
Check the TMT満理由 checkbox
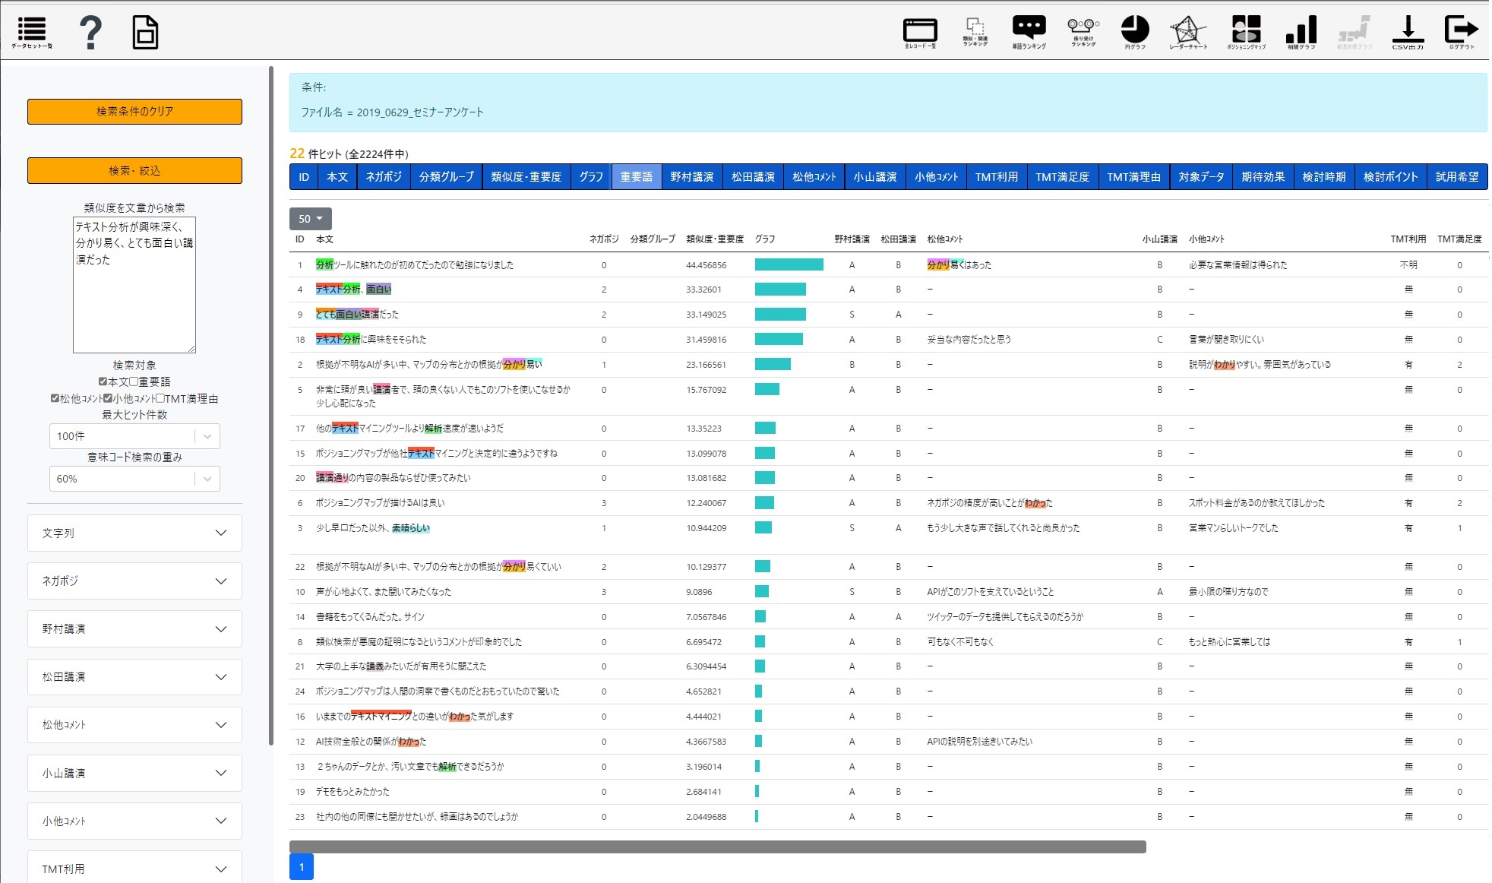point(160,398)
